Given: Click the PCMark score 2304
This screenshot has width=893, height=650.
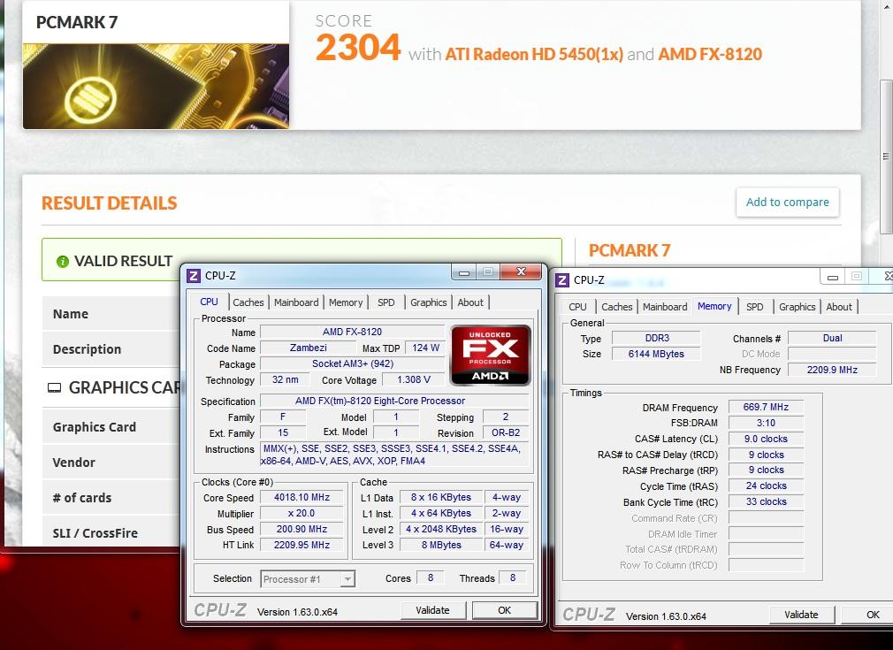Looking at the screenshot, I should click(x=358, y=47).
